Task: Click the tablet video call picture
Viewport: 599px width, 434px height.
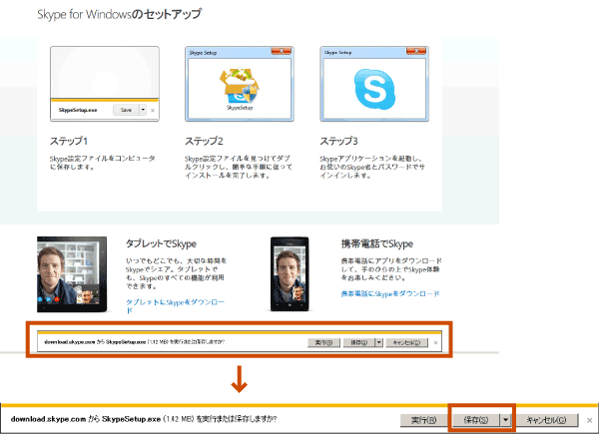Action: click(72, 274)
